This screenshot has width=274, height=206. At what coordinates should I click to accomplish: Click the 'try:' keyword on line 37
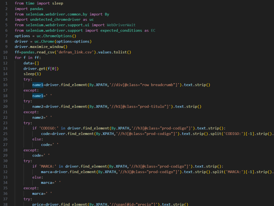tap(28, 199)
